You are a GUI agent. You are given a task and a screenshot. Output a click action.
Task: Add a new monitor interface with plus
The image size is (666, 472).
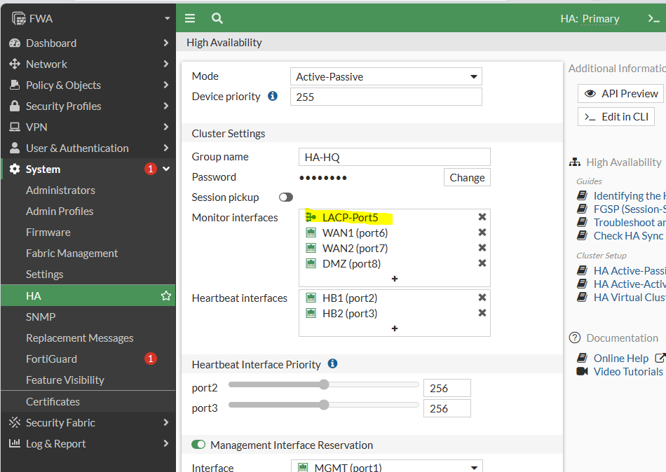pyautogui.click(x=395, y=279)
